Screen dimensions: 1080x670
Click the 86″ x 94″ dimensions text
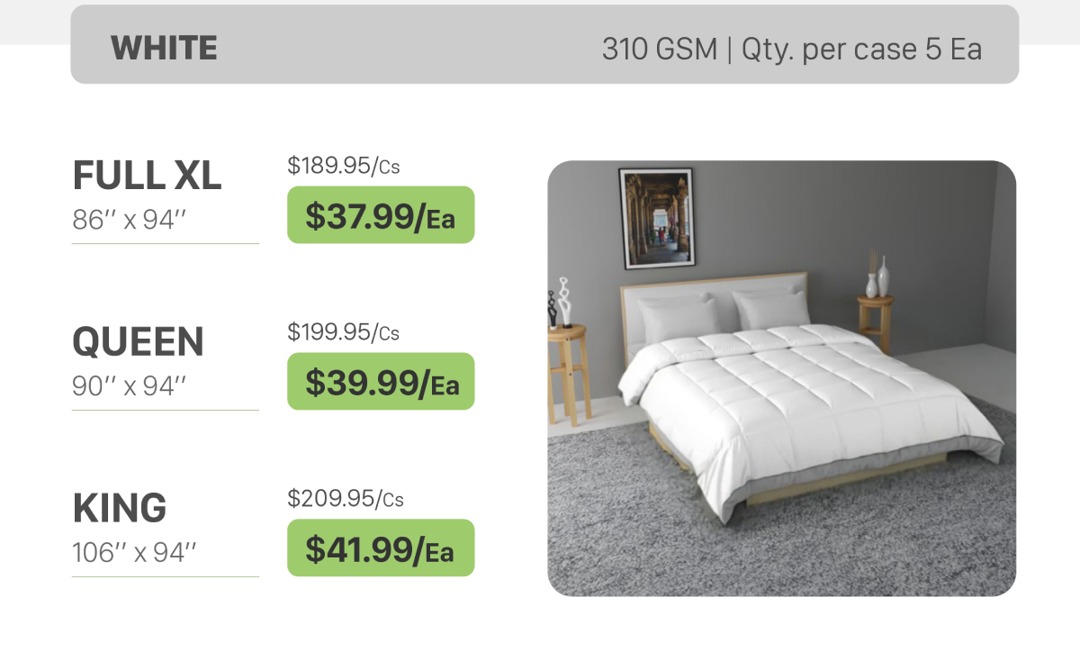(x=129, y=219)
